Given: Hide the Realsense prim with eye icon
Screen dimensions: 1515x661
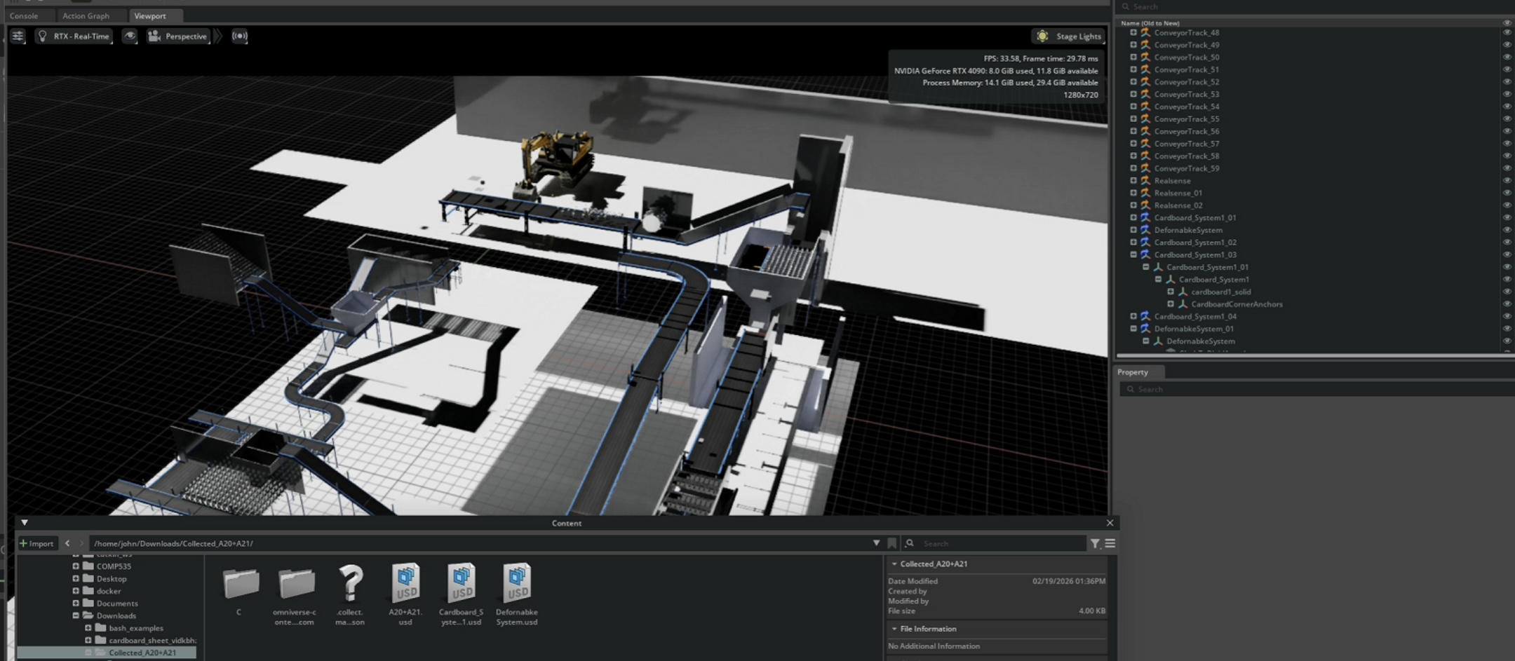Looking at the screenshot, I should pyautogui.click(x=1506, y=181).
